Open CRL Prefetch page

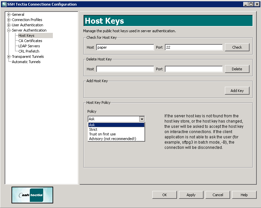pyautogui.click(x=29, y=51)
